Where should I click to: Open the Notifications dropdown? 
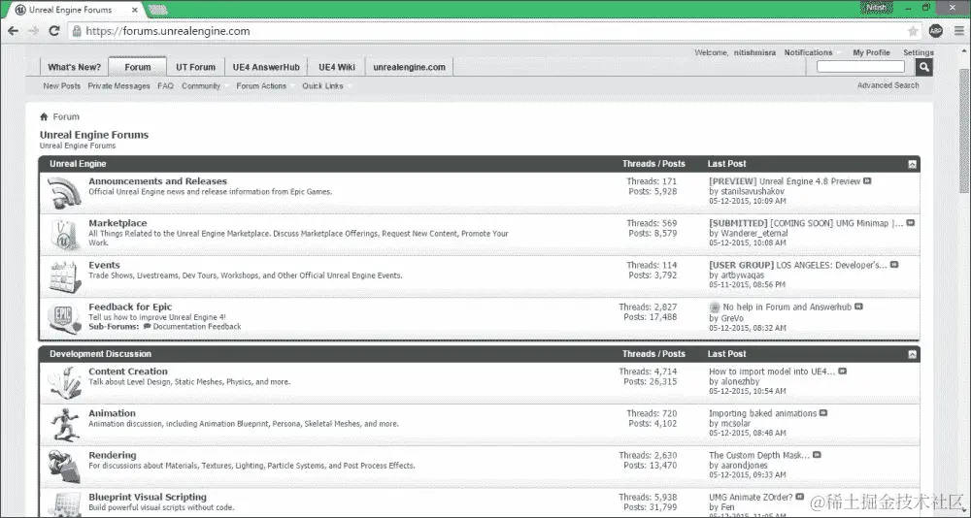coord(812,52)
